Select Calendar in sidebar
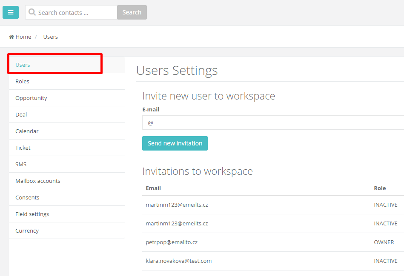This screenshot has width=404, height=276. coord(67,131)
